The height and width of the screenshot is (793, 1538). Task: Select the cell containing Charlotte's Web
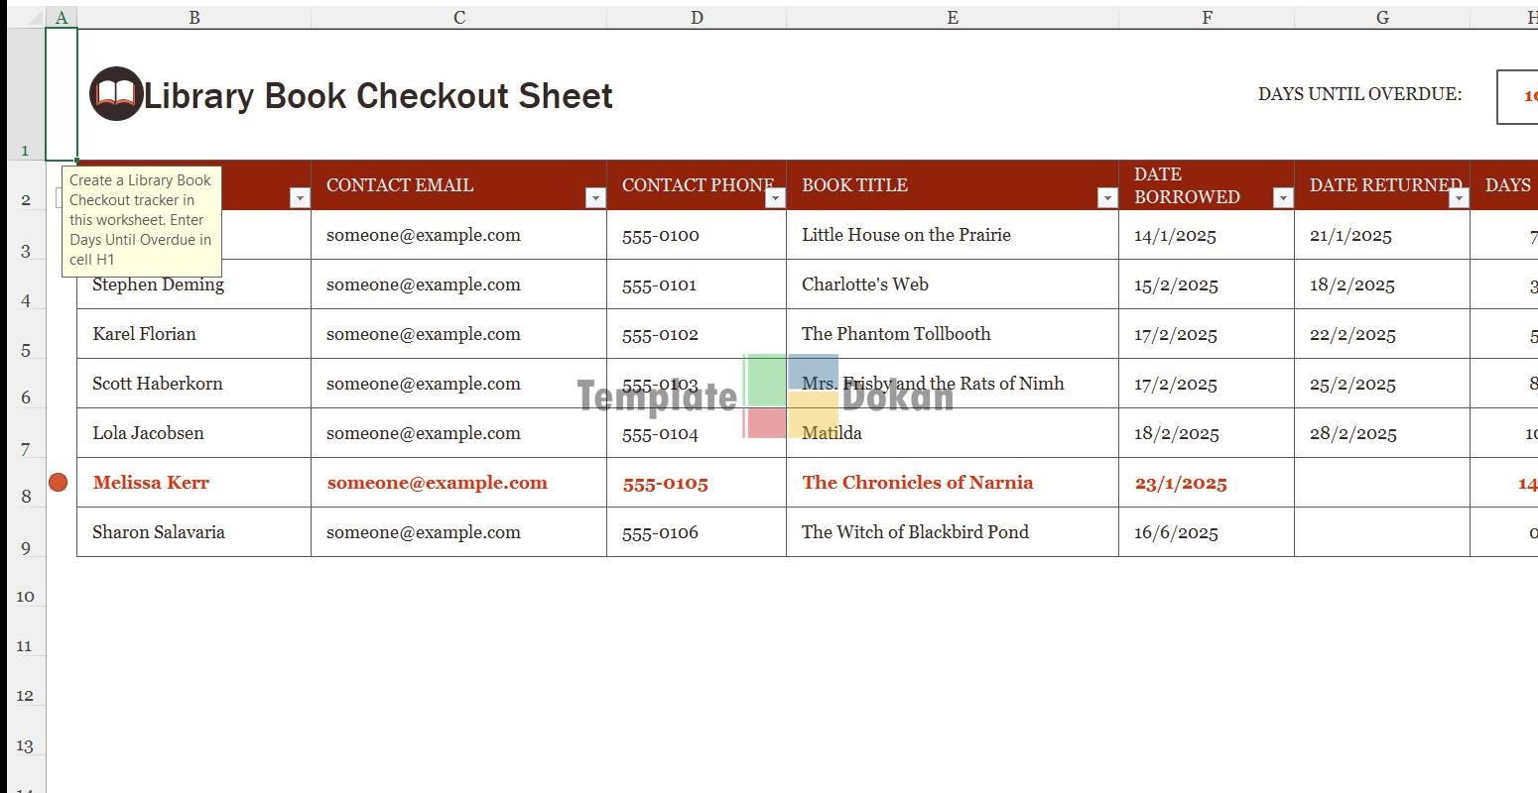(951, 284)
